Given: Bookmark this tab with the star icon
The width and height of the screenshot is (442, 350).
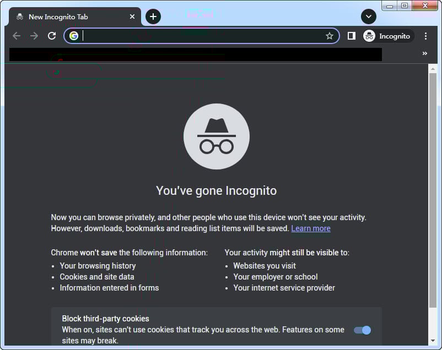Looking at the screenshot, I should coord(329,36).
